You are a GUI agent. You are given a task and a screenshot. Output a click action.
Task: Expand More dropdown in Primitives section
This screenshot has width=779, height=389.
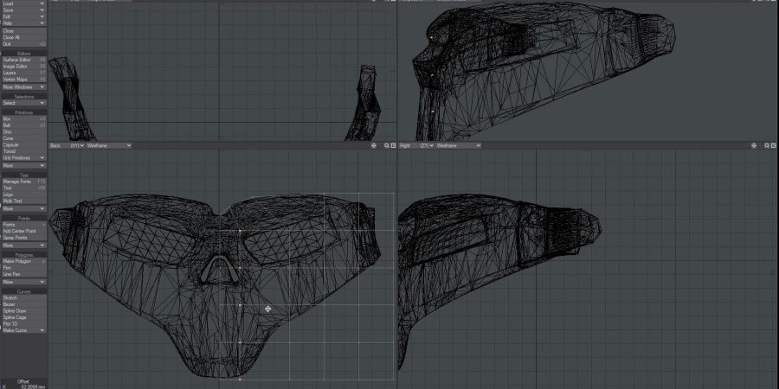click(23, 165)
